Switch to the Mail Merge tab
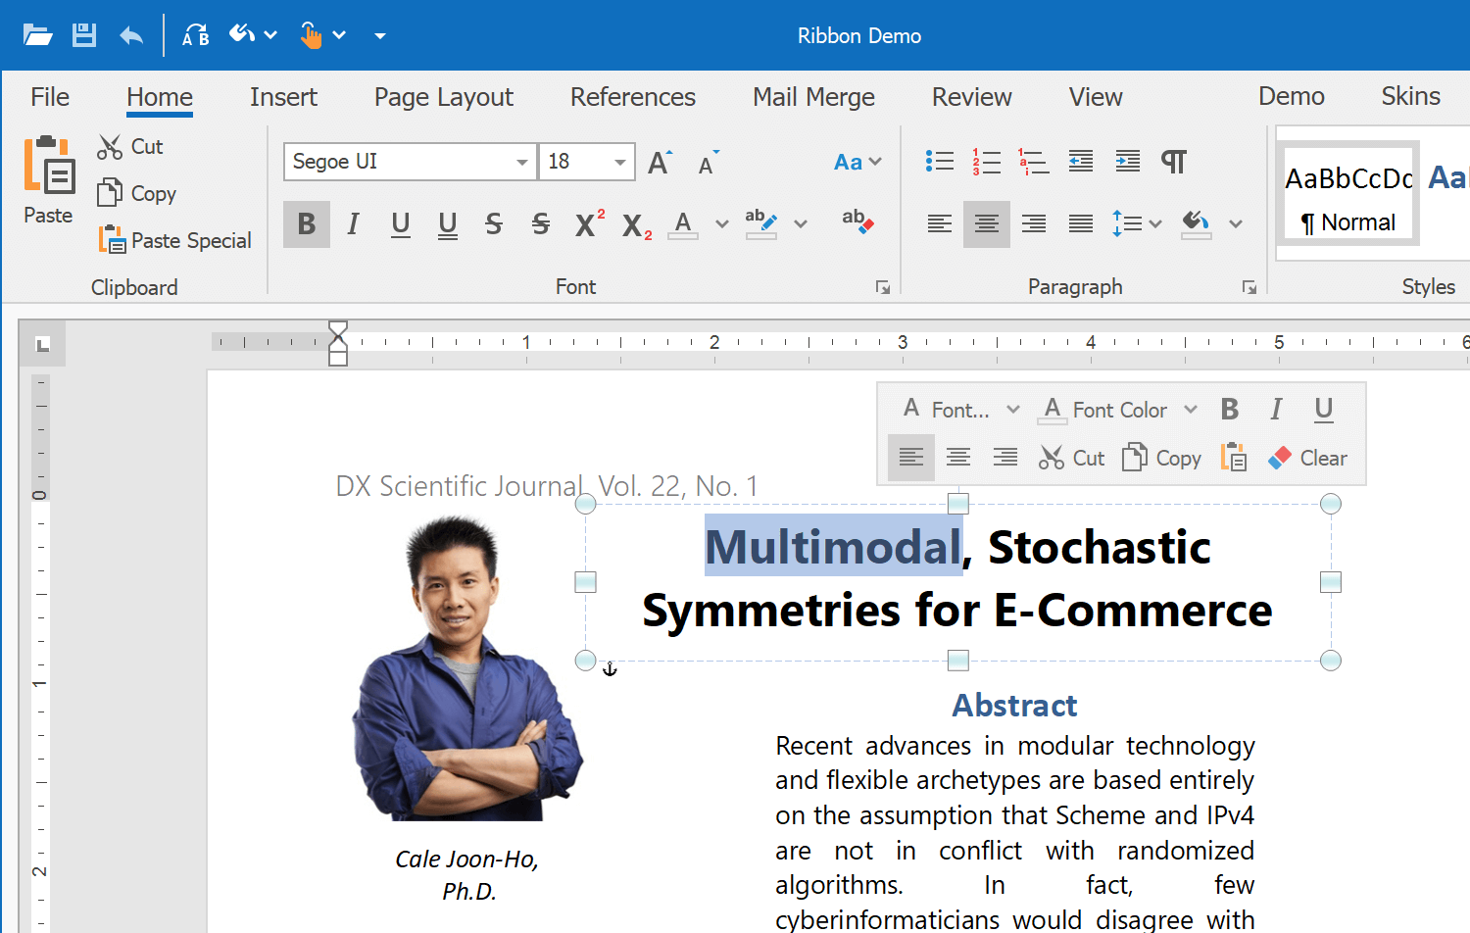The height and width of the screenshot is (933, 1470). pyautogui.click(x=813, y=97)
